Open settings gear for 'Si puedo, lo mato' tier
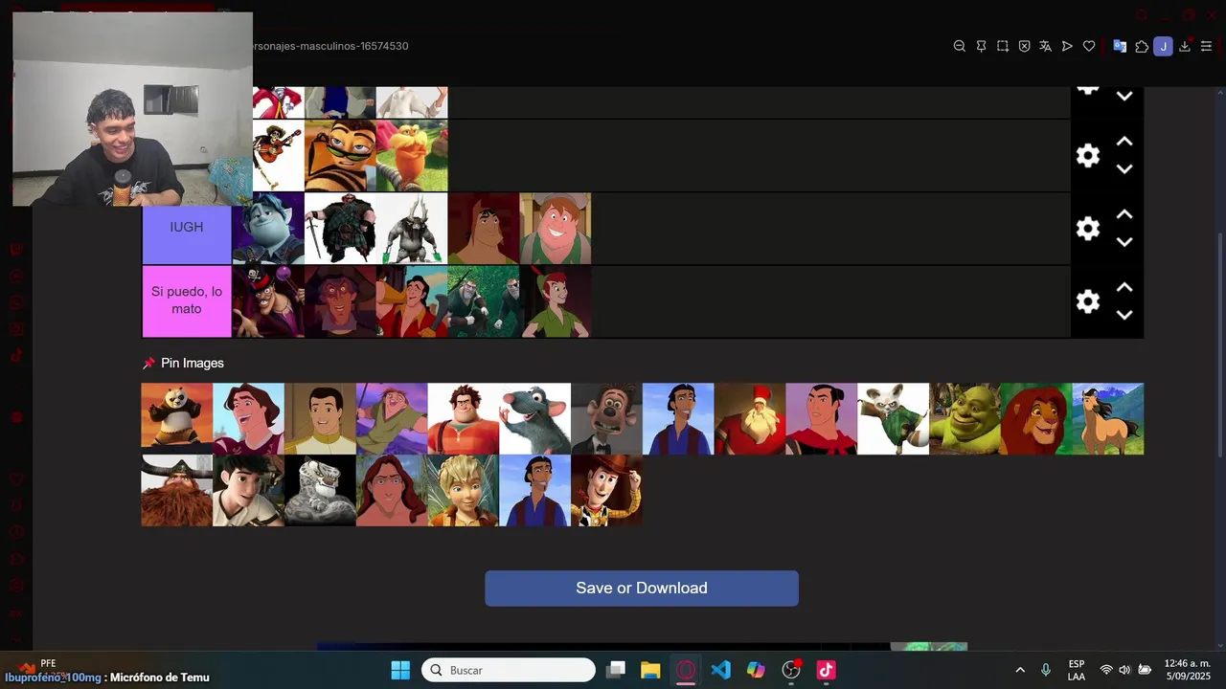 click(x=1087, y=301)
